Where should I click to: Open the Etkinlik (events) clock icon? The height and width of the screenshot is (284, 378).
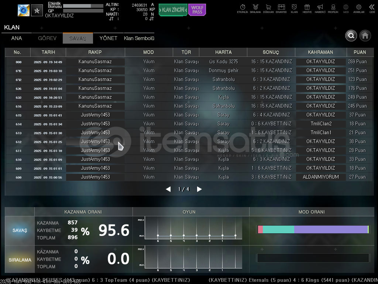tap(243, 8)
